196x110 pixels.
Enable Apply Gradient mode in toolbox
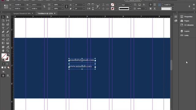pos(6,68)
